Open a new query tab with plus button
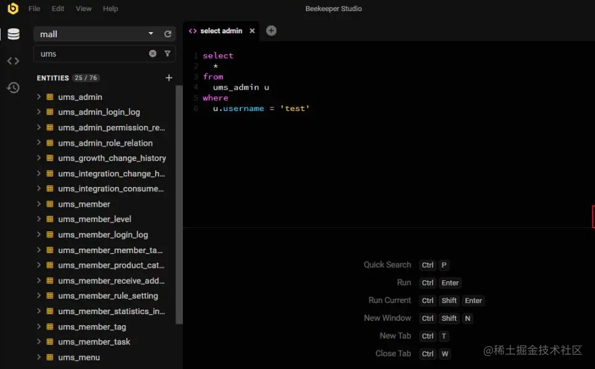595x369 pixels. coord(271,31)
